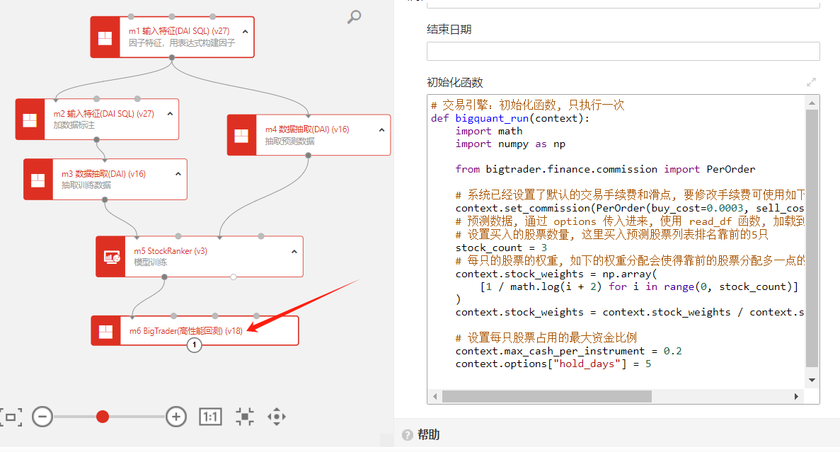Image resolution: width=840 pixels, height=452 pixels.
Task: Collapse the m5 StockRanker node chevron
Action: pyautogui.click(x=294, y=251)
